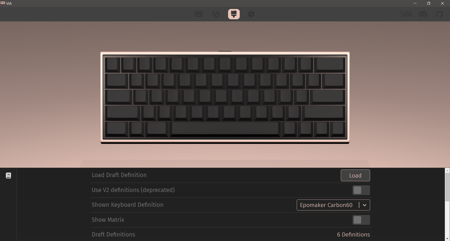450x241 pixels.
Task: Select the Design brush tab icon
Action: pos(234,14)
